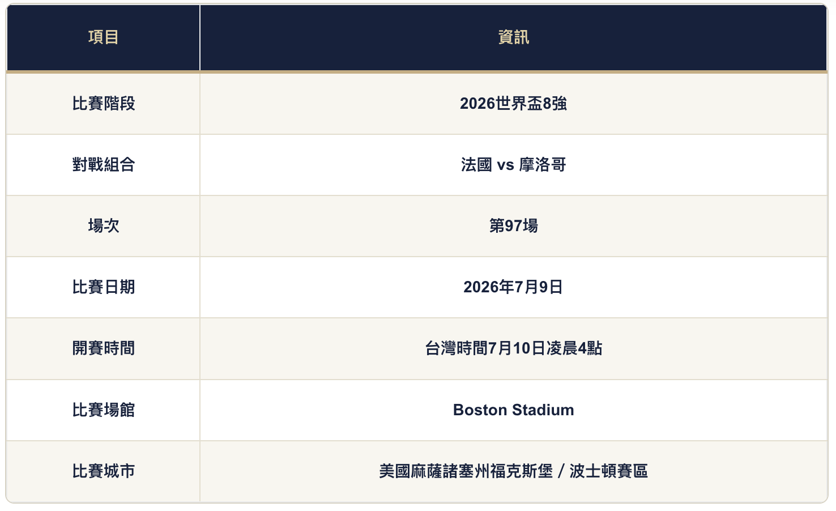The image size is (836, 511).
Task: Click the 美國麻薩諸塞州福克斯堡 city text
Action: pos(466,471)
